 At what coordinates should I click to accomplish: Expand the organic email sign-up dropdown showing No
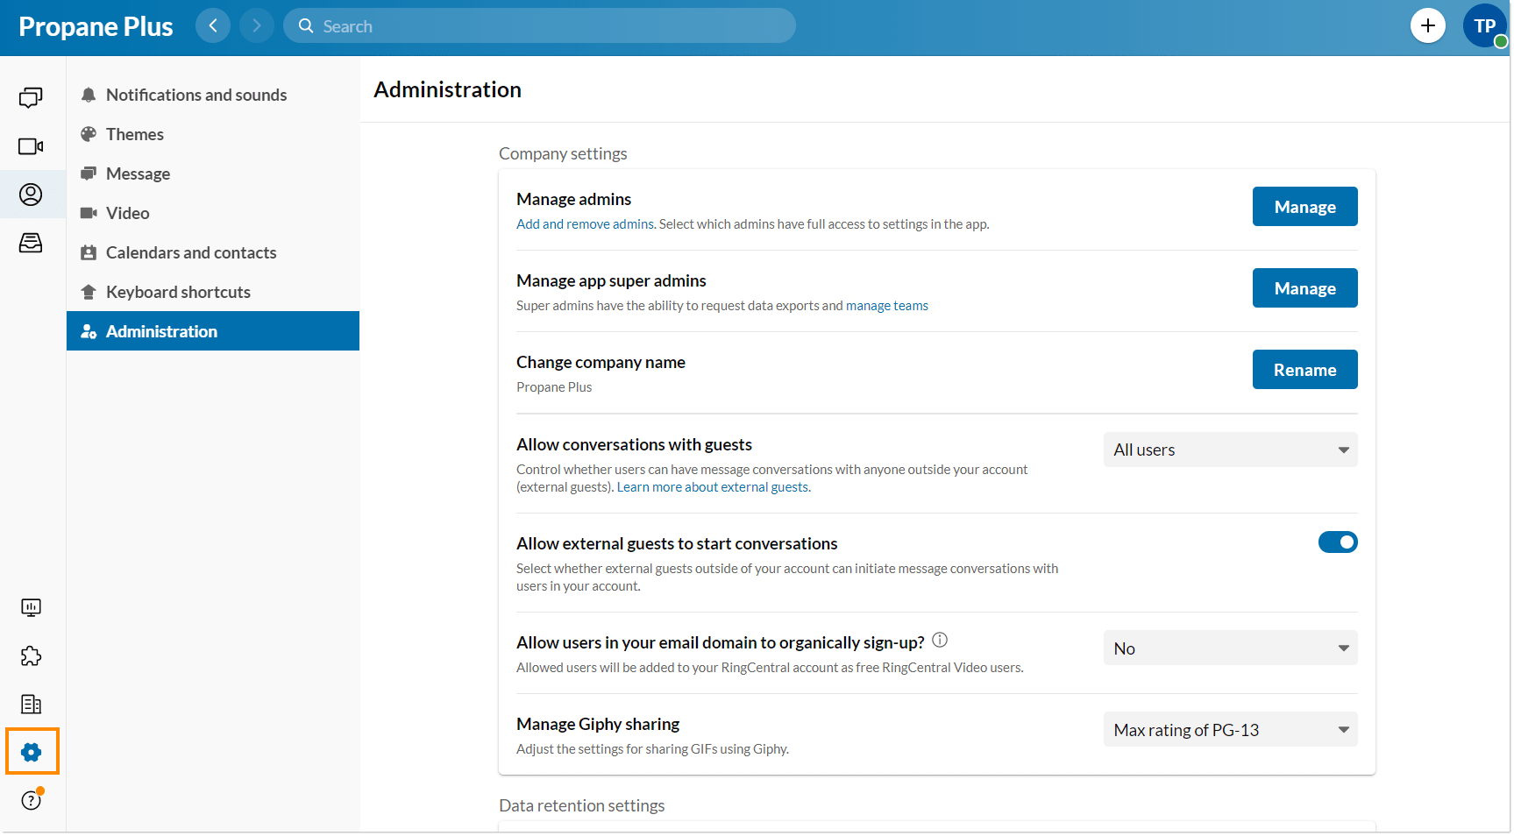[1229, 648]
